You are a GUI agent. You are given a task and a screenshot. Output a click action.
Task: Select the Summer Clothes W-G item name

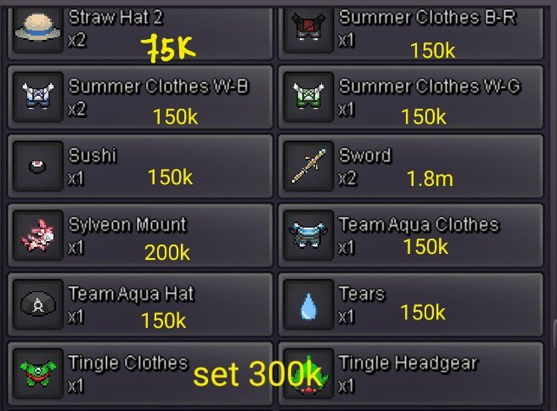coord(430,87)
